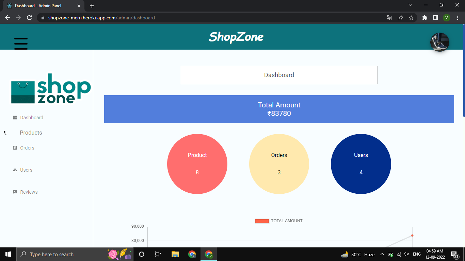Open Chrome's three-dot menu
The width and height of the screenshot is (465, 261).
458,17
